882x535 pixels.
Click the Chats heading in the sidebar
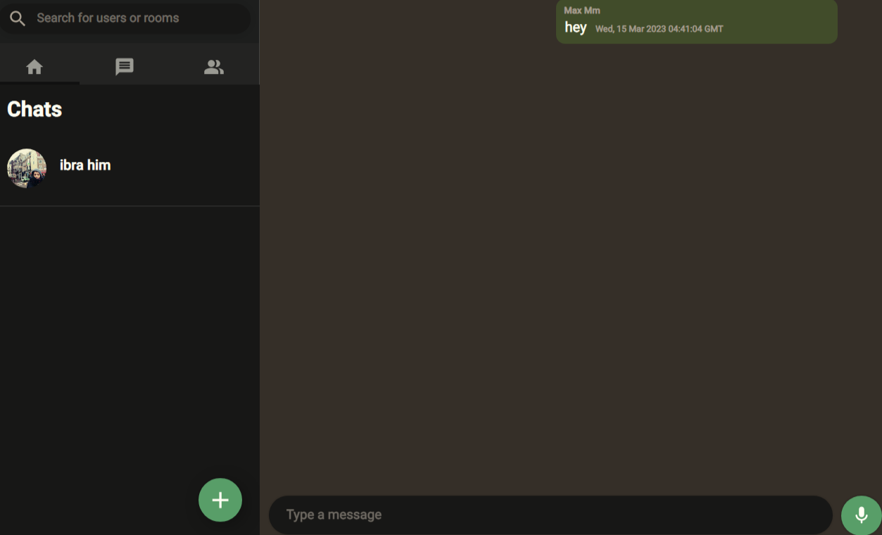pyautogui.click(x=34, y=109)
